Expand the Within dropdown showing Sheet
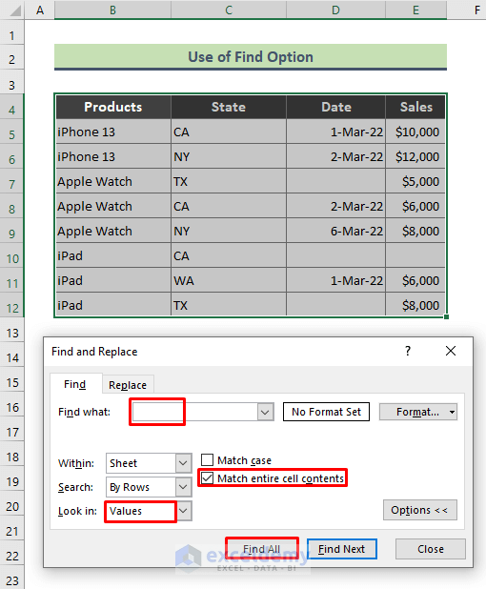This screenshot has height=589, width=486. 183,463
